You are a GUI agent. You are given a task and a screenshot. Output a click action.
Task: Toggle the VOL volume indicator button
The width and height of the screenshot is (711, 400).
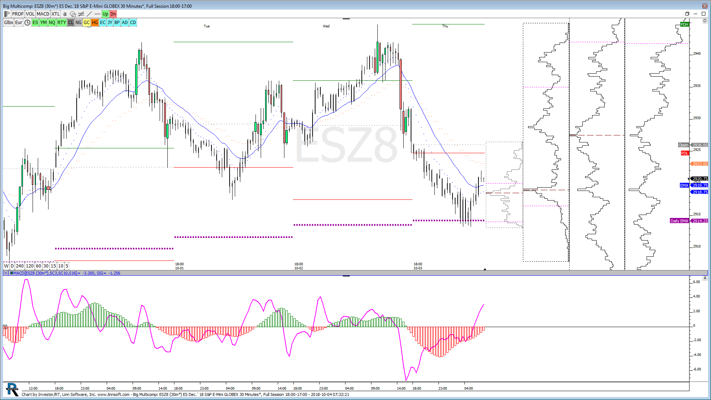[x=30, y=14]
